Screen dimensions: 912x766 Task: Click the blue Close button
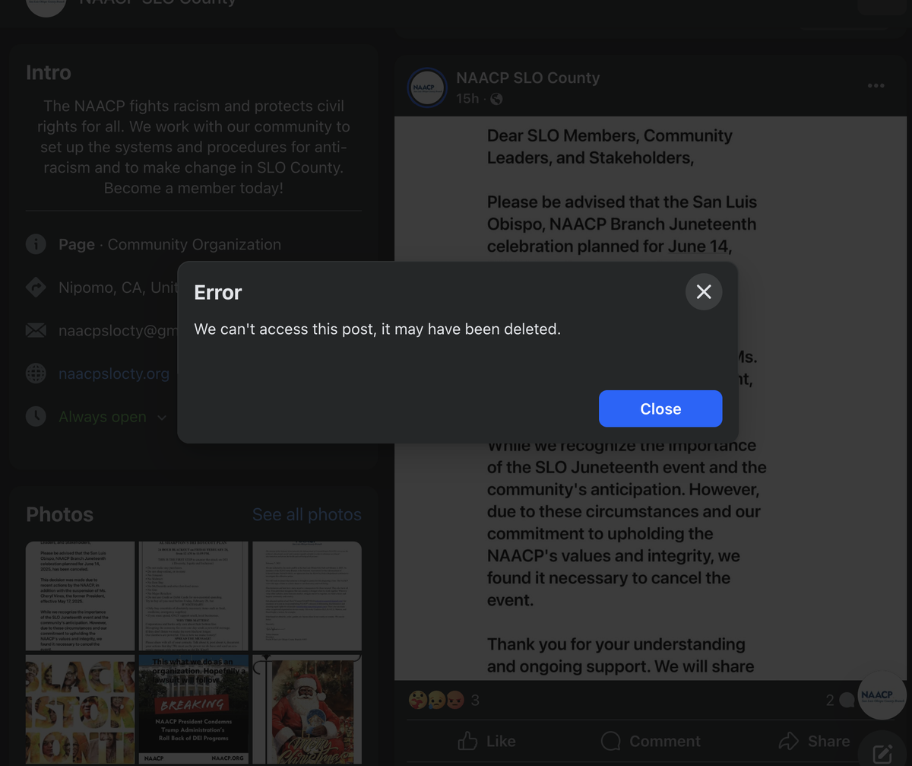coord(660,408)
